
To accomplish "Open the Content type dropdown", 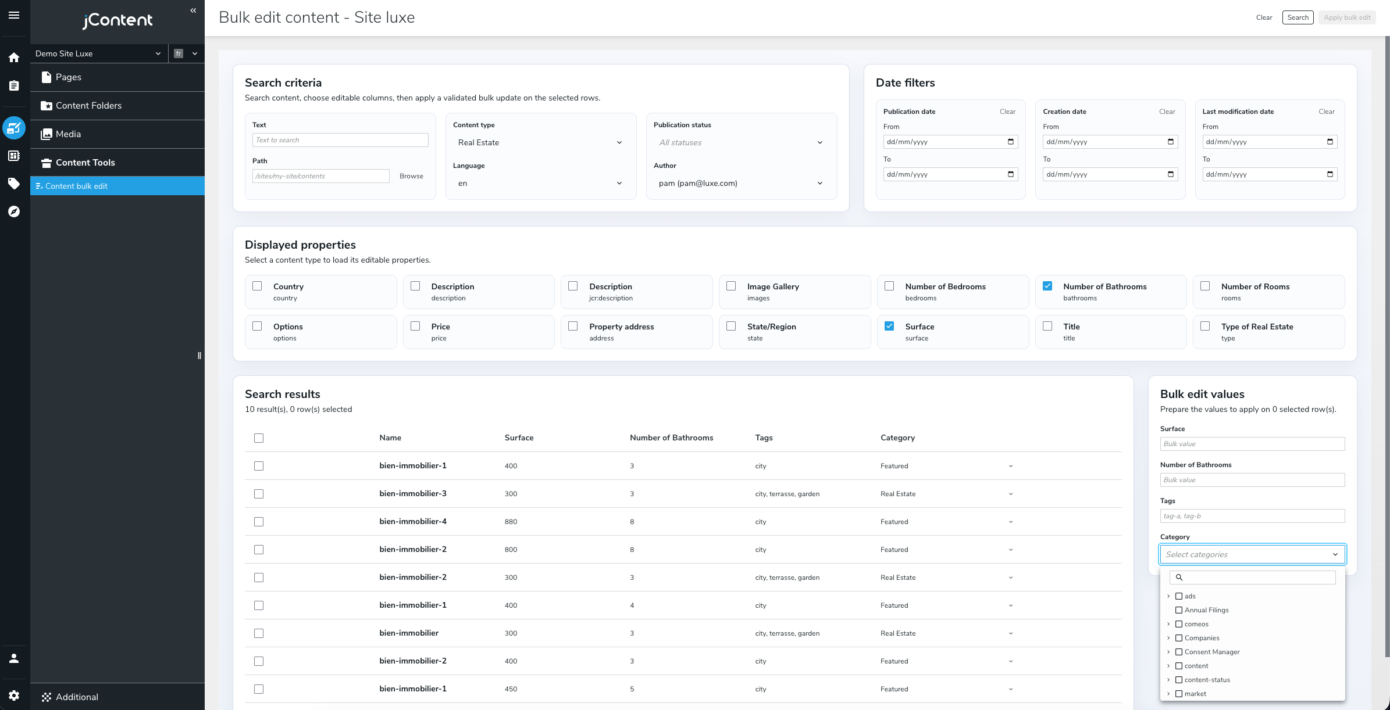I will pyautogui.click(x=540, y=142).
